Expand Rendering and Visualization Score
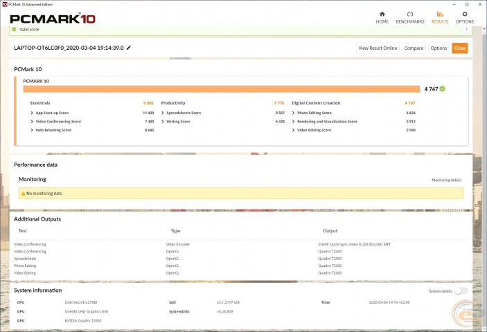 [293, 122]
